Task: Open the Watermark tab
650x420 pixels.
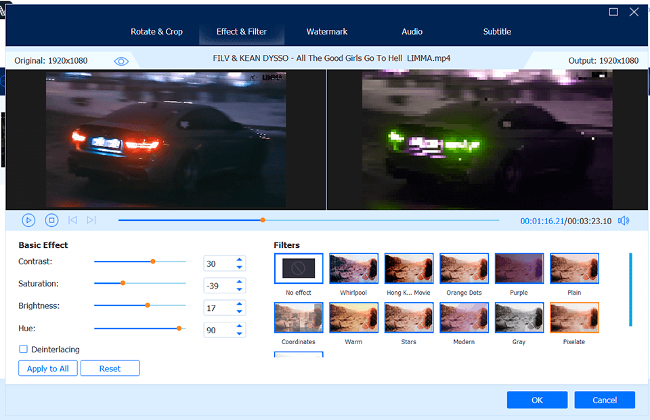Action: [x=327, y=31]
